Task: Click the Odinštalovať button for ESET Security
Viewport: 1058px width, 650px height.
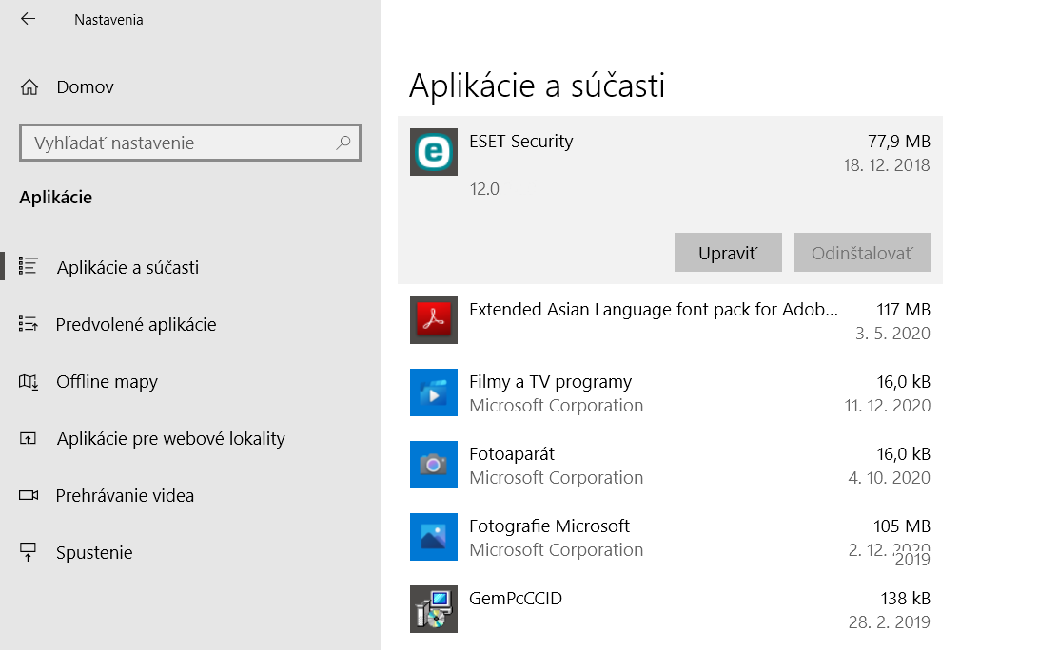Action: pyautogui.click(x=862, y=253)
